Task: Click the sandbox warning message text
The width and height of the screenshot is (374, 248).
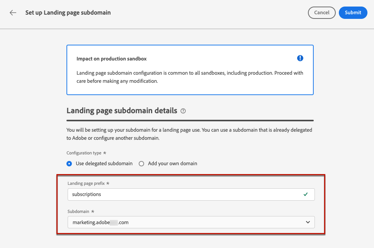Action: point(190,77)
